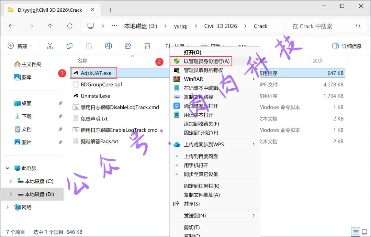Click the shield icon for run as administrator
371x237 pixels.
pyautogui.click(x=177, y=61)
